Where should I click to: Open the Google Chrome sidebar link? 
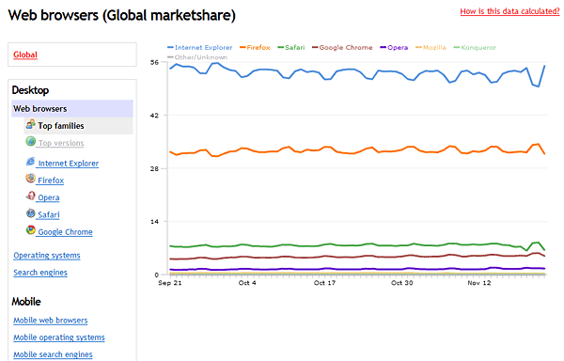[65, 232]
